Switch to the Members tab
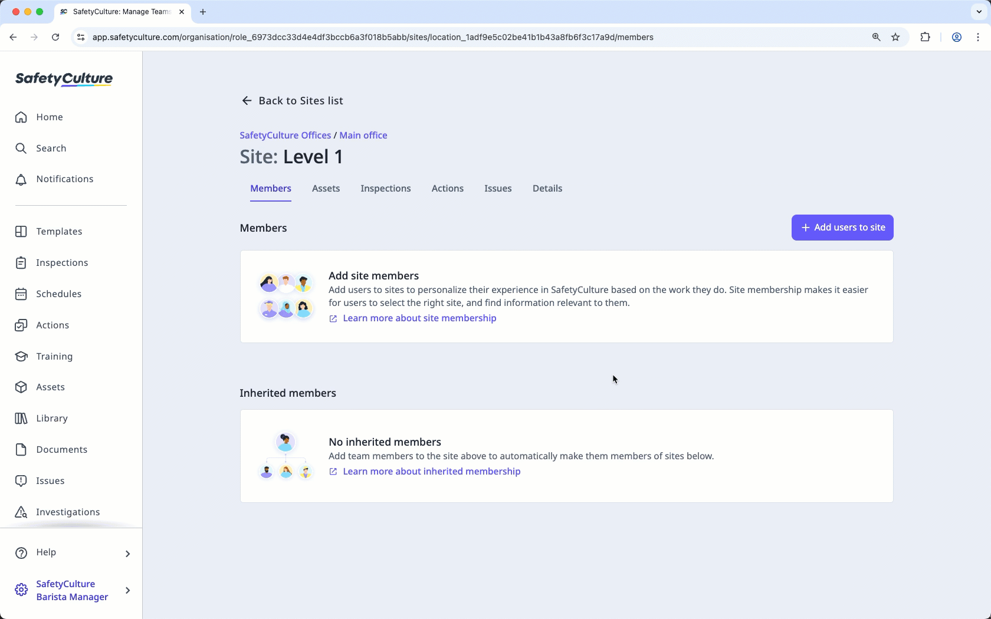 tap(271, 189)
